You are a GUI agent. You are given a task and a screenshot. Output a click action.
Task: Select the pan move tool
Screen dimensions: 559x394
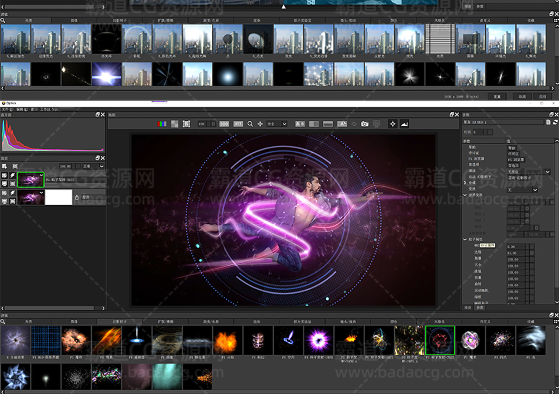(260, 124)
